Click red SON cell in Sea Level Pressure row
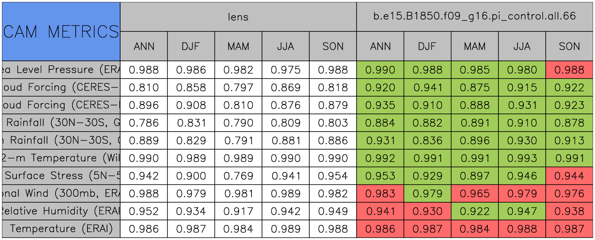Viewport: 595px width, 240px height. coord(569,70)
